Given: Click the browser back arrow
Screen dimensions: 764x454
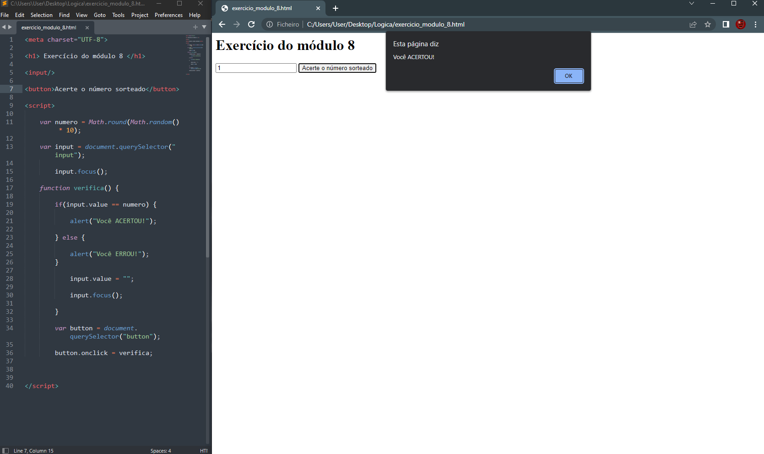Looking at the screenshot, I should point(222,24).
